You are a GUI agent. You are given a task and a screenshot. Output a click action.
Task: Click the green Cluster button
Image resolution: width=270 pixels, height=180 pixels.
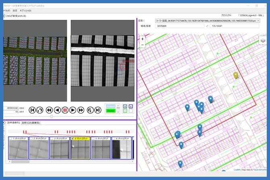click(111, 111)
